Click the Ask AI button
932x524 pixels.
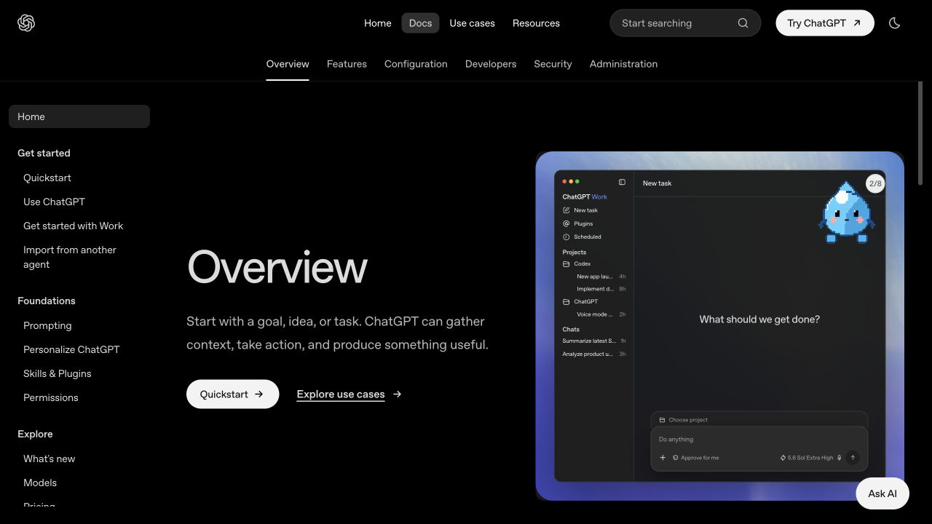click(x=882, y=493)
